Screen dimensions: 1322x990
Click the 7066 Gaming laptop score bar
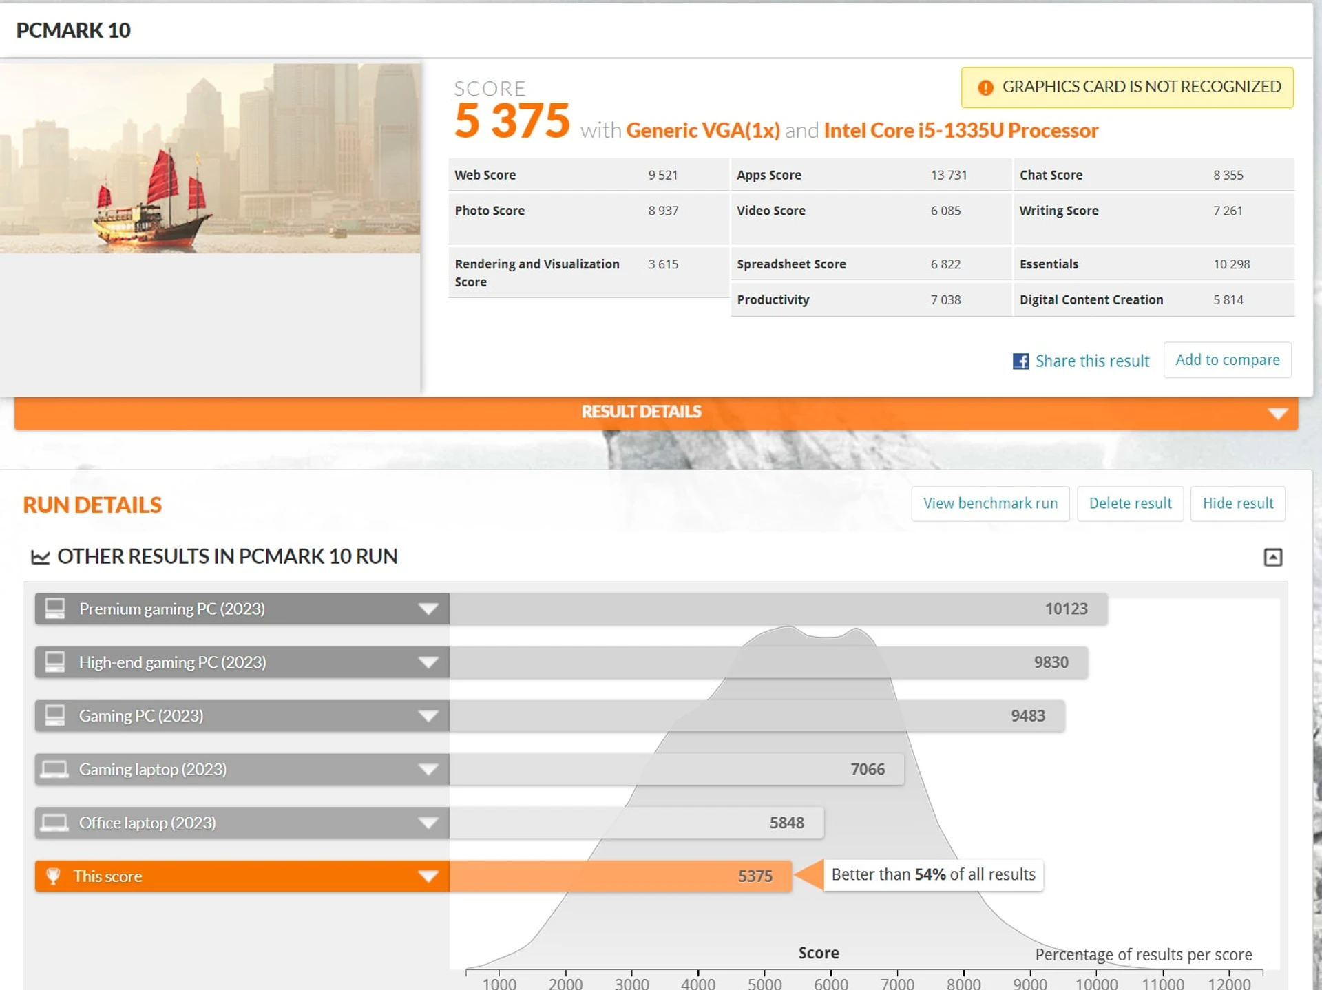pyautogui.click(x=677, y=769)
